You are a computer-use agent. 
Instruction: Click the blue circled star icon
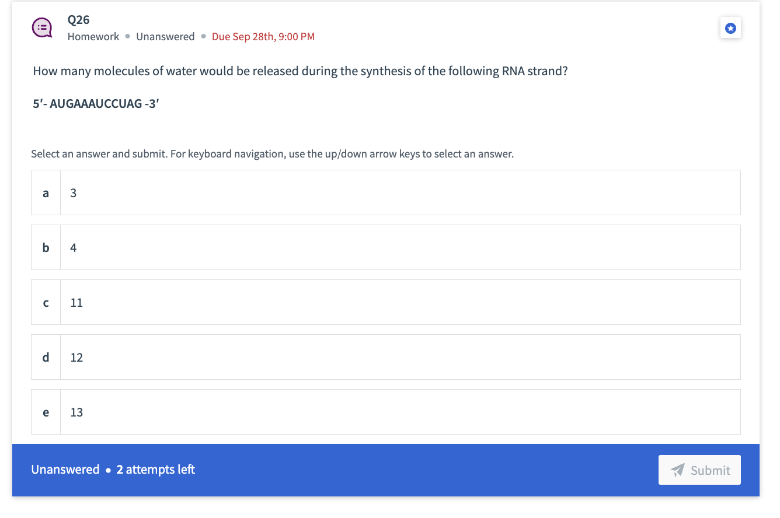click(730, 27)
